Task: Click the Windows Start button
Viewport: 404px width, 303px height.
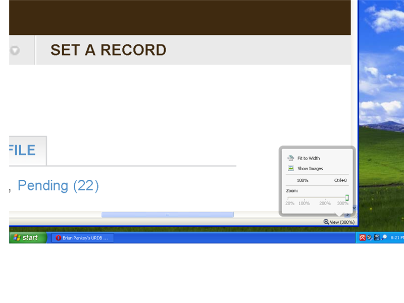Action: pyautogui.click(x=25, y=237)
